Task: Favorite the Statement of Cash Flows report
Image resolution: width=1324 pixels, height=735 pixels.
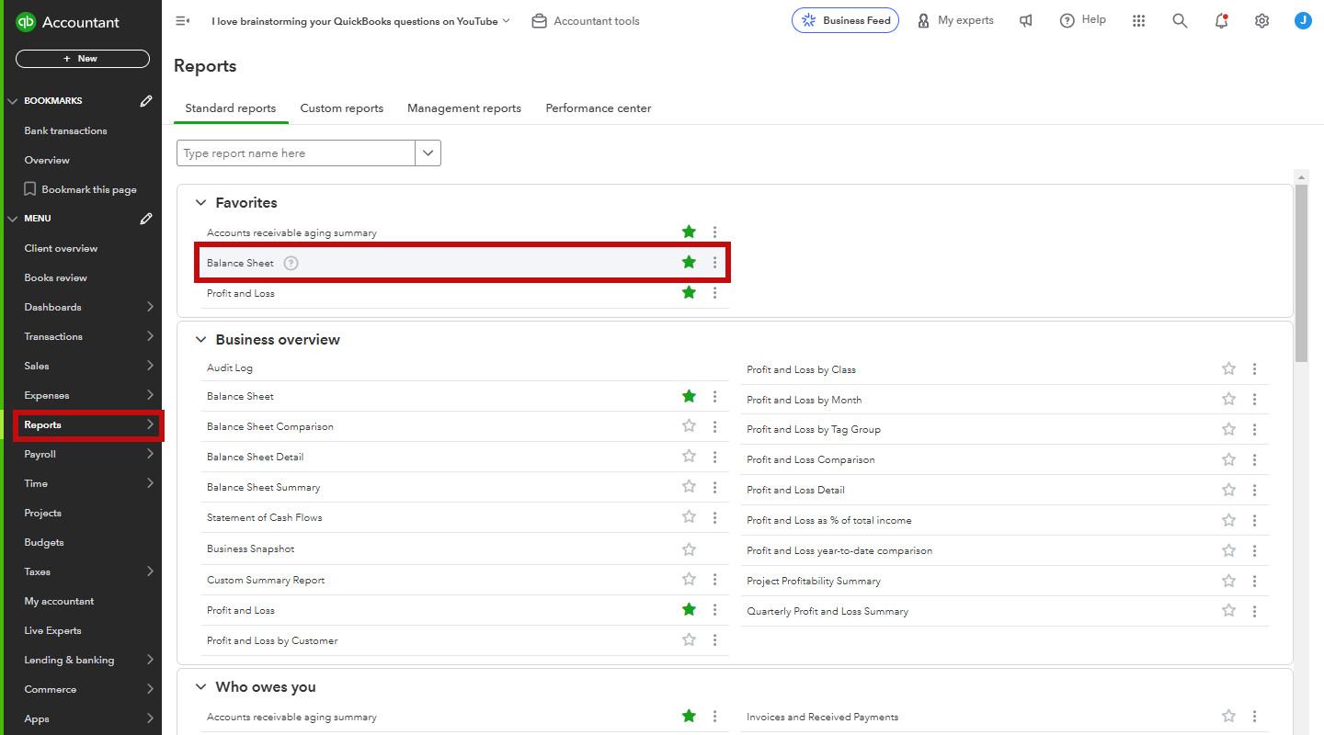Action: [x=689, y=517]
